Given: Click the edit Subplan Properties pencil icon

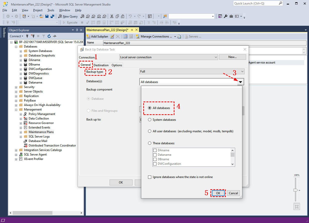Looking at the screenshot, I should tap(112, 36).
